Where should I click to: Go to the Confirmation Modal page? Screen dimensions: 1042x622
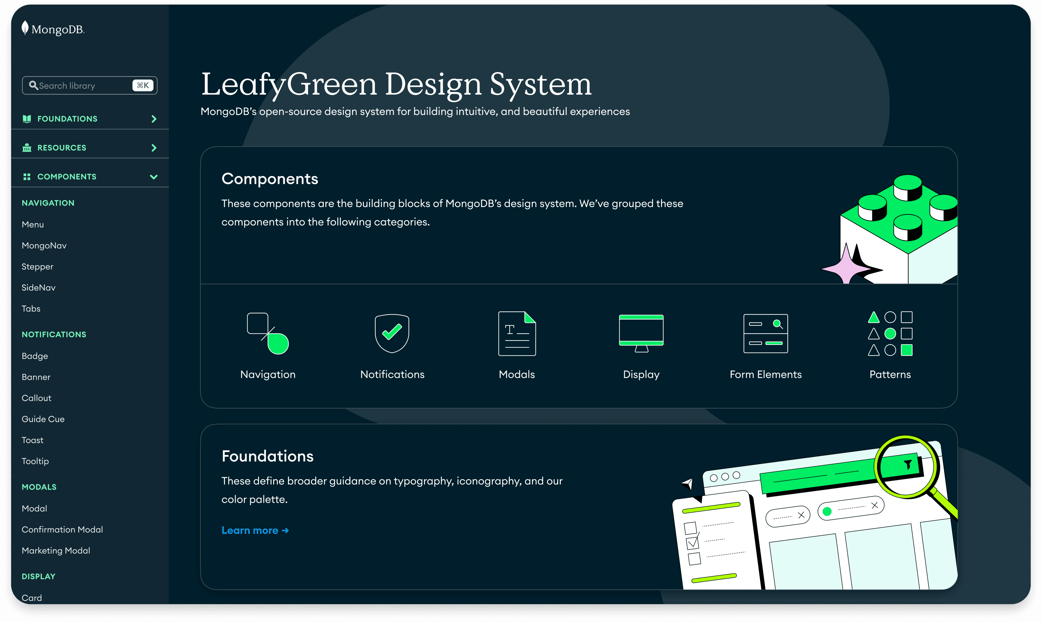point(62,529)
